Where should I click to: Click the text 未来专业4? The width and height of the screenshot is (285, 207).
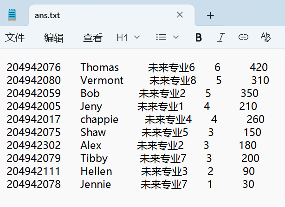coord(168,120)
